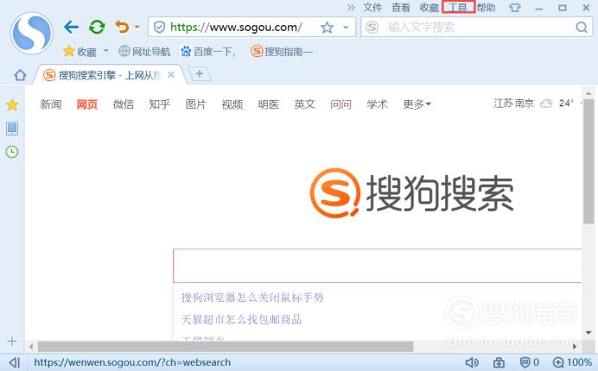The width and height of the screenshot is (598, 371).
Task: Select the 视频 category
Action: coord(232,104)
